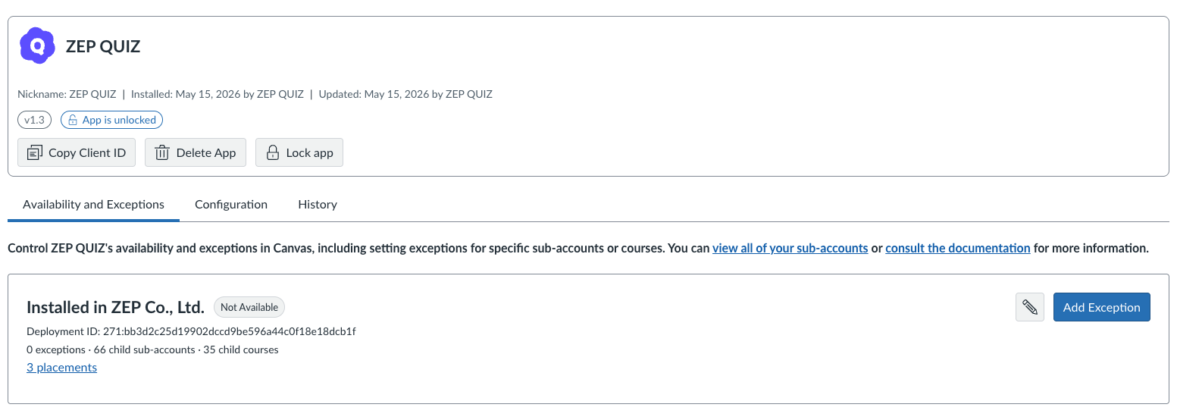1177x420 pixels.
Task: Select the Availability and Exceptions tab
Action: (x=93, y=205)
